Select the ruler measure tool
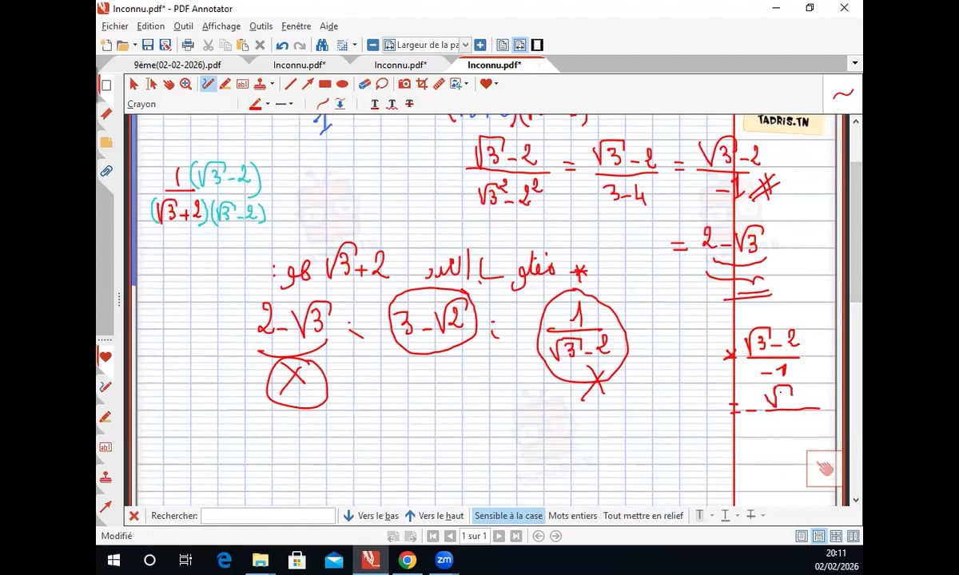959x575 pixels. [x=439, y=84]
